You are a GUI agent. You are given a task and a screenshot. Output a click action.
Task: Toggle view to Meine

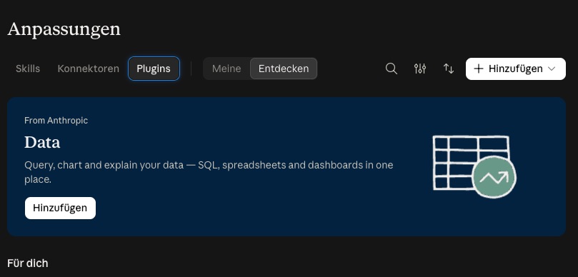(x=226, y=69)
